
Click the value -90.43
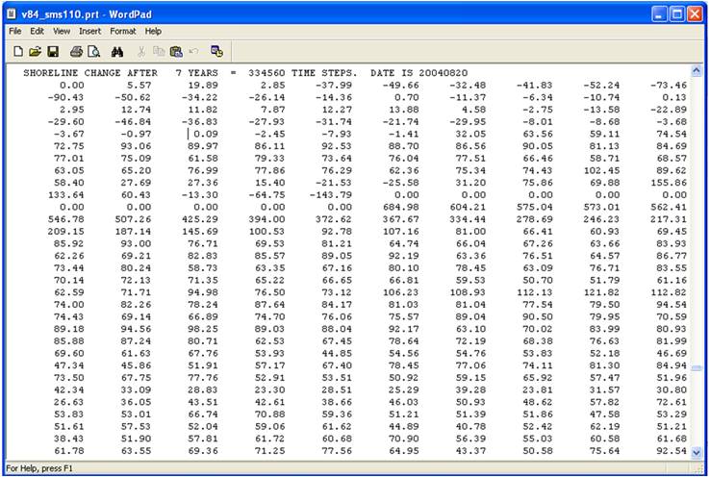tap(65, 97)
